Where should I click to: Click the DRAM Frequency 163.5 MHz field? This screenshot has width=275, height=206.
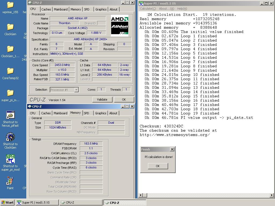tap(91, 144)
